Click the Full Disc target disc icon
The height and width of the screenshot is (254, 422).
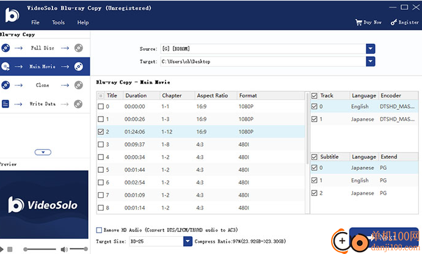click(x=79, y=48)
